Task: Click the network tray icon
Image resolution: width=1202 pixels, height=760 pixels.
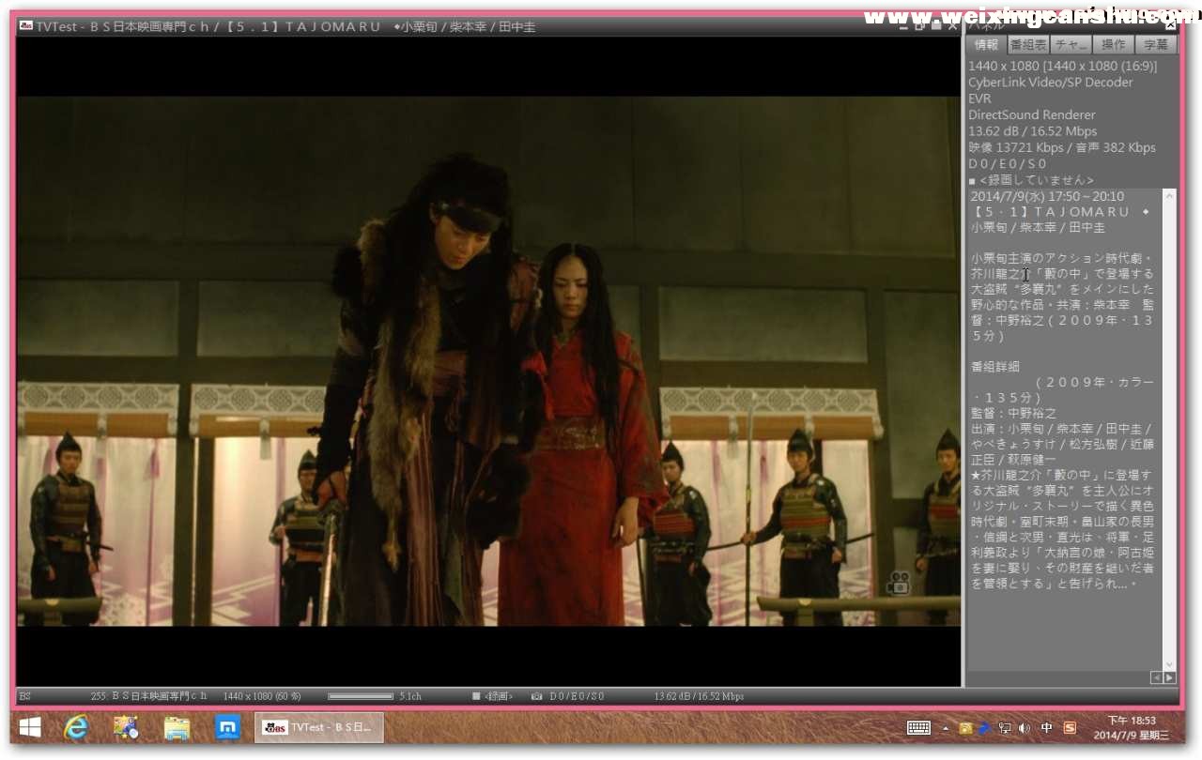Action: (x=1004, y=728)
